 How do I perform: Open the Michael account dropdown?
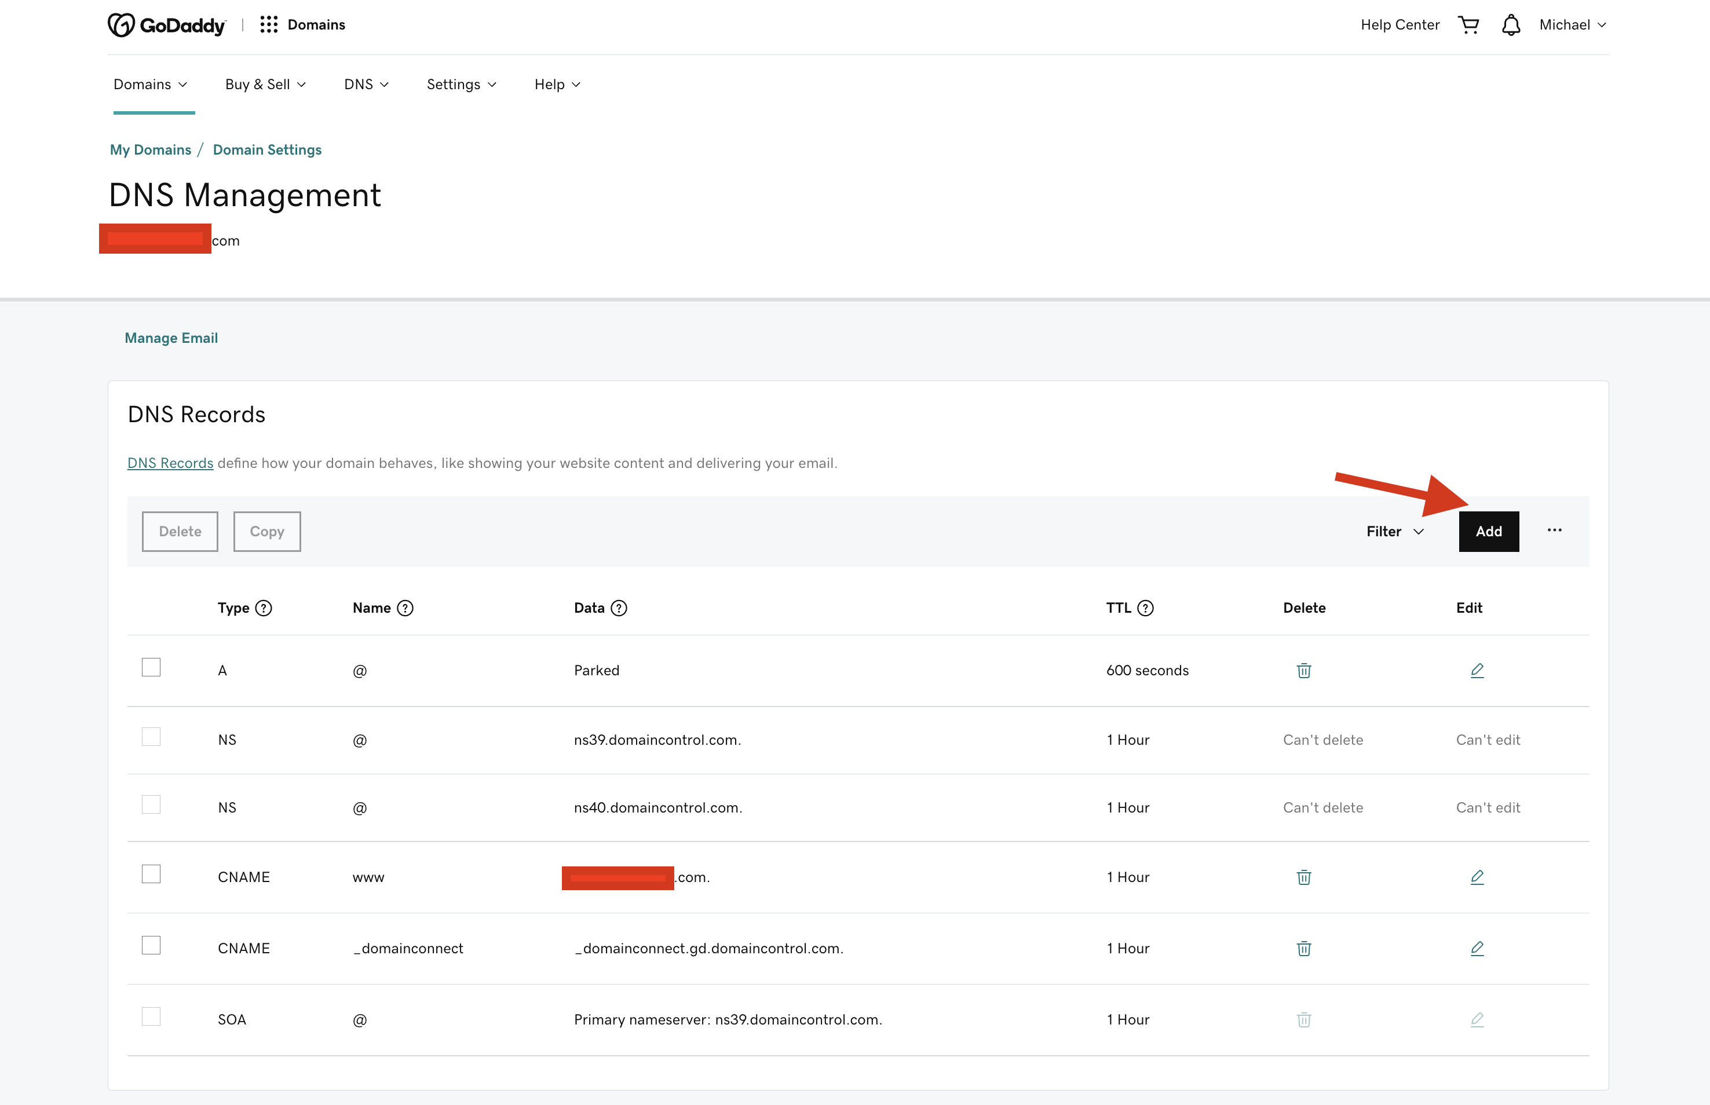(x=1572, y=25)
